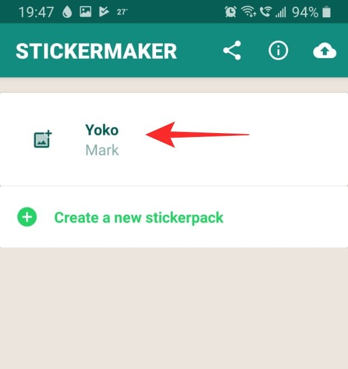
Task: Tap the signal strength bars
Action: pos(281,12)
